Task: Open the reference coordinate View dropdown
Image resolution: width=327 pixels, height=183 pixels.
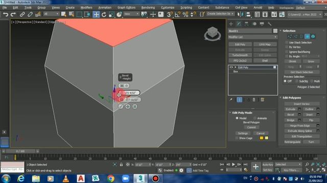Action: point(131,14)
